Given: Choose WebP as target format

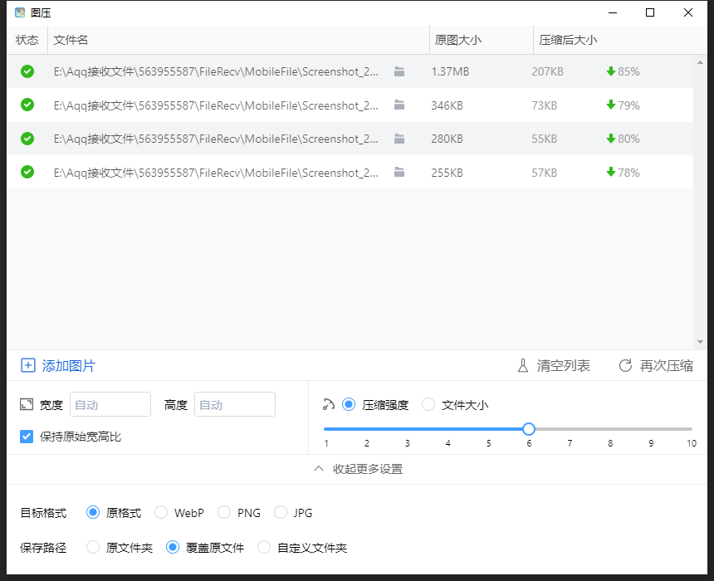Looking at the screenshot, I should coord(161,513).
